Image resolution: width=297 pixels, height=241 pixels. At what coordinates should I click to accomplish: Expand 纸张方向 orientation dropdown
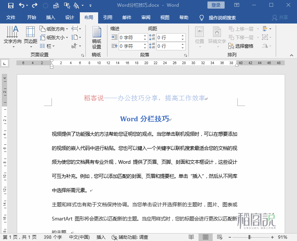[x=54, y=29]
